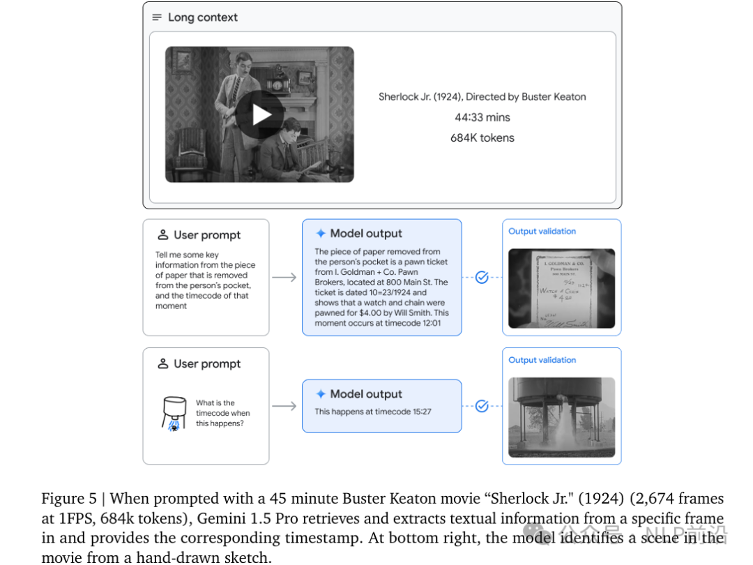This screenshot has height=565, width=753.
Task: Click 'What is the timecode when this happens?'
Action: [x=222, y=413]
